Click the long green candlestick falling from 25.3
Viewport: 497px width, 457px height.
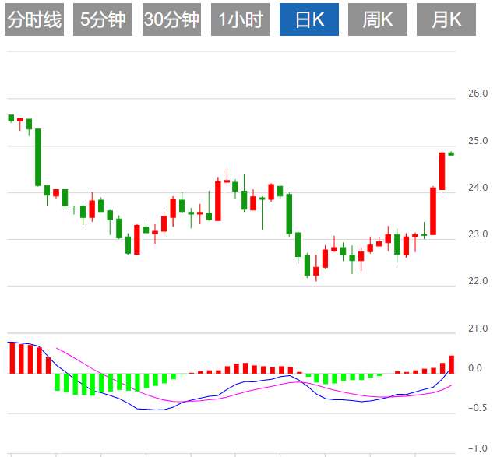click(37, 156)
